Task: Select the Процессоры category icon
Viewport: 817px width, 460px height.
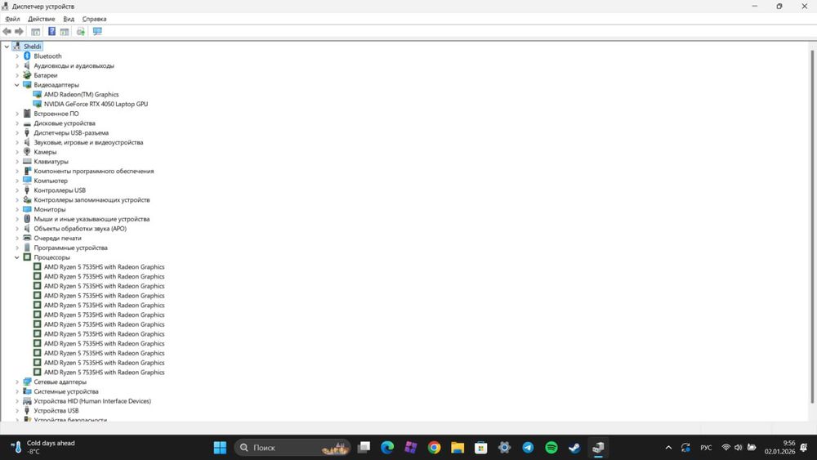Action: pos(27,257)
